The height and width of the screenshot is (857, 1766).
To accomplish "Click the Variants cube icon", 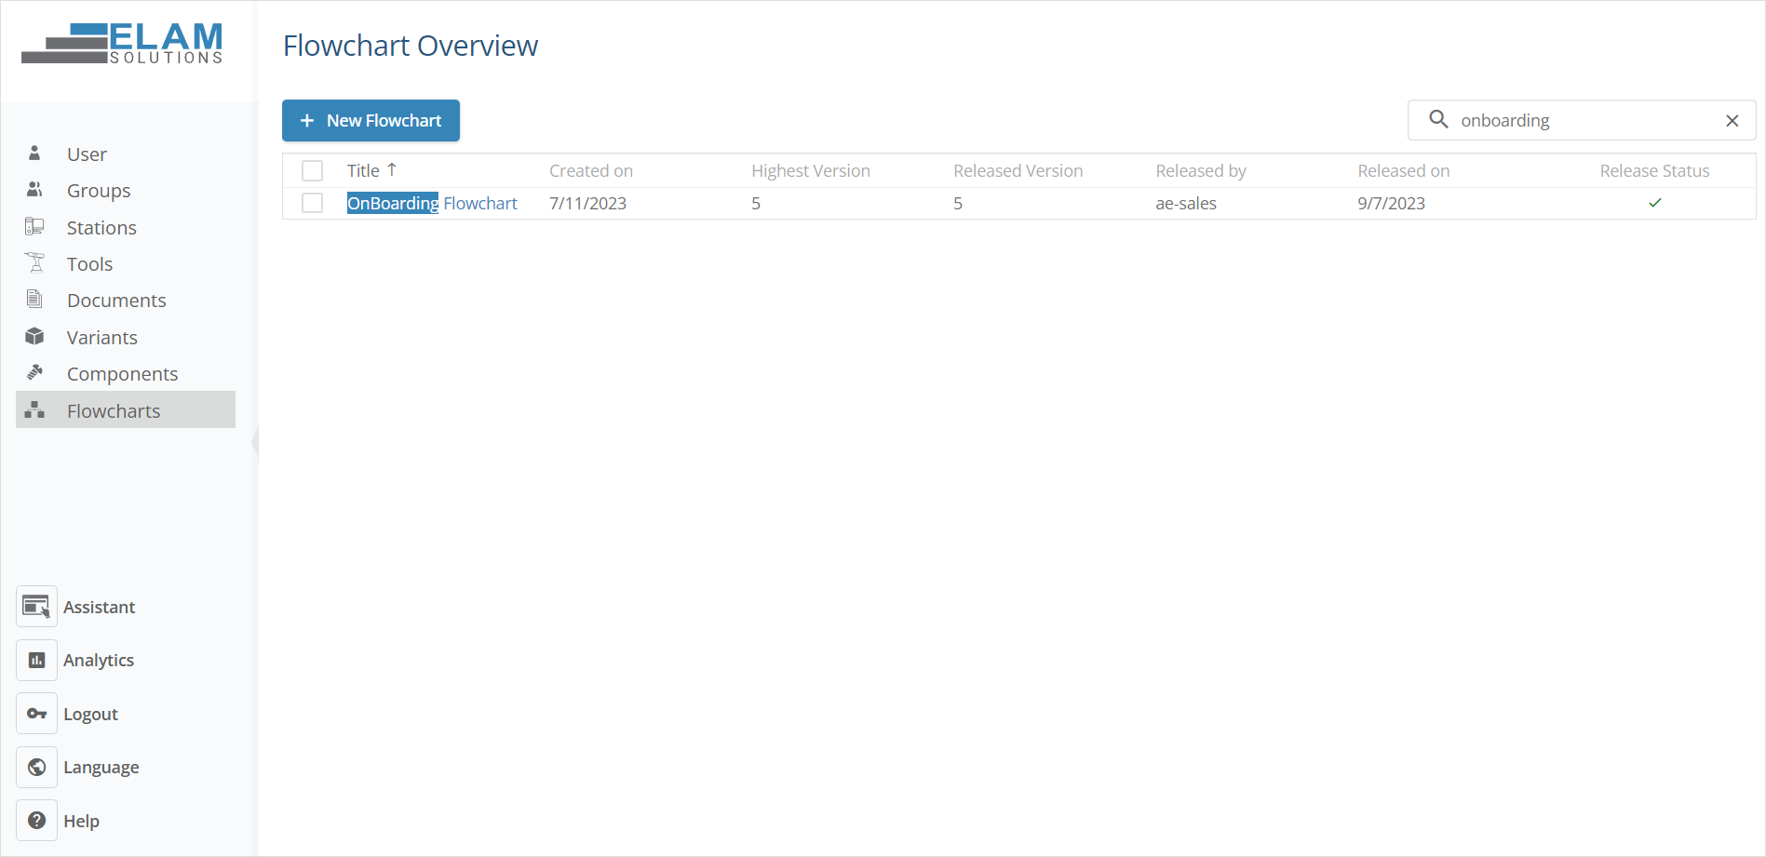I will [x=34, y=336].
